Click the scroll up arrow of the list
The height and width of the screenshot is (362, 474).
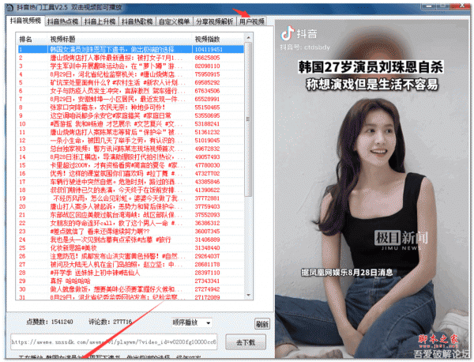click(248, 38)
